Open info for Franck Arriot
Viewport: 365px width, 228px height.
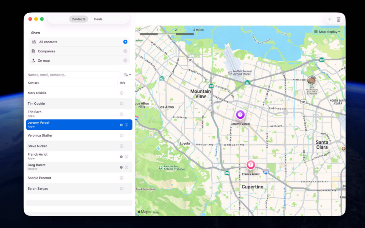(x=126, y=157)
